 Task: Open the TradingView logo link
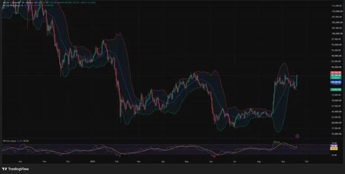[15, 169]
